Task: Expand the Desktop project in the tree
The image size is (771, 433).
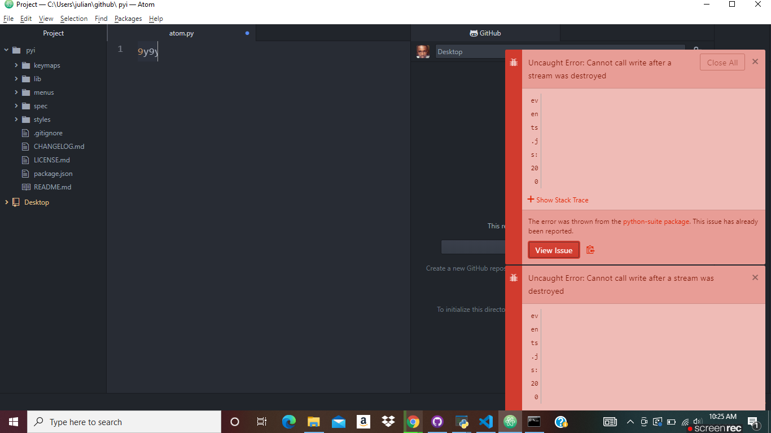Action: (6, 202)
